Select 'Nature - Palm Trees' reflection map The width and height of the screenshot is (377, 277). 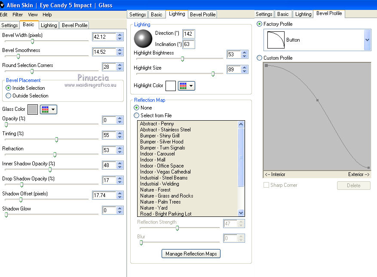coord(160,202)
